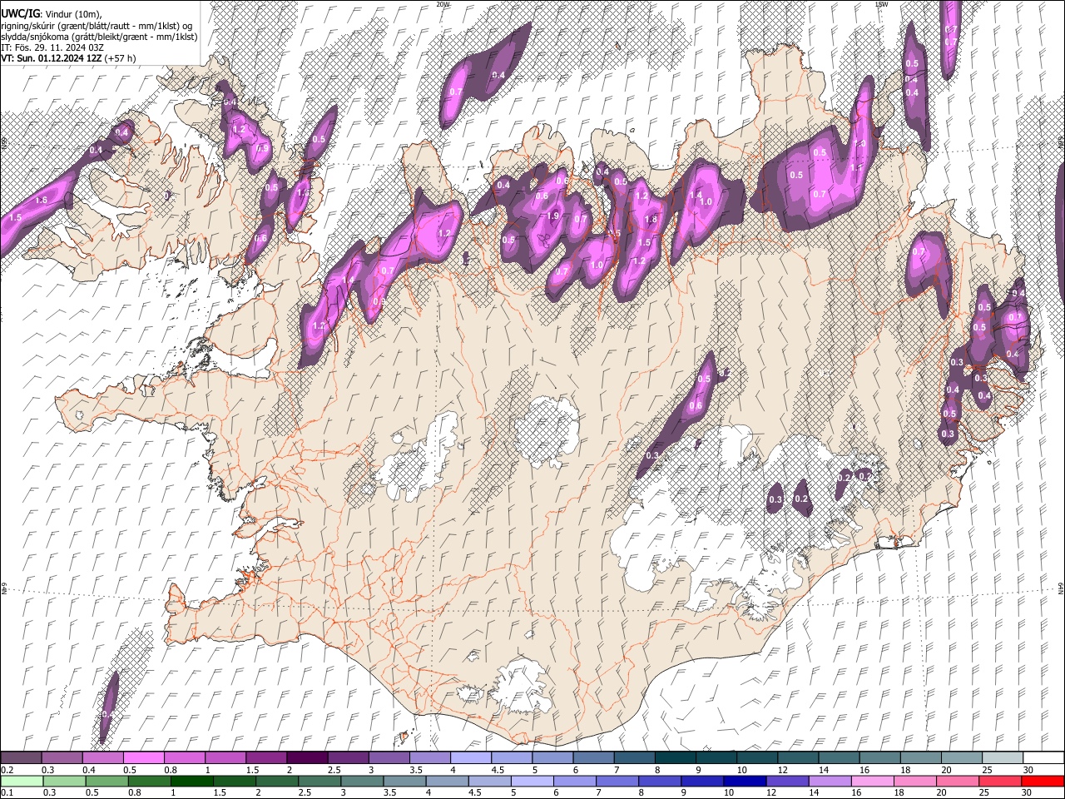Click the 4.5 label under the upper legend
This screenshot has width=1065, height=799.
click(498, 770)
